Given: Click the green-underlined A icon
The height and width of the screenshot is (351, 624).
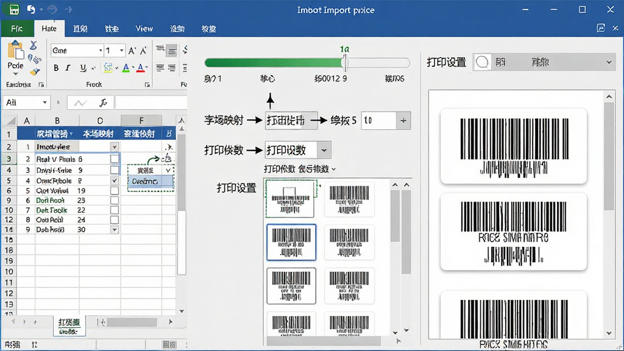Looking at the screenshot, I should point(126,68).
